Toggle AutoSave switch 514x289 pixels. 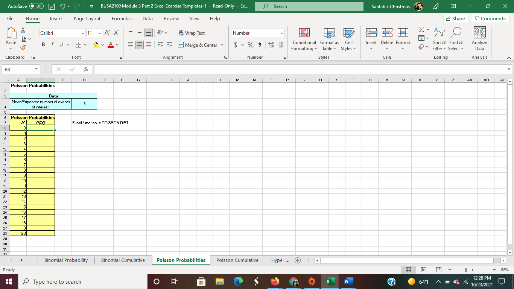coord(36,6)
